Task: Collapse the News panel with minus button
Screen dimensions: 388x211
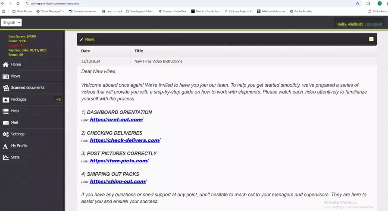Action: tap(371, 39)
